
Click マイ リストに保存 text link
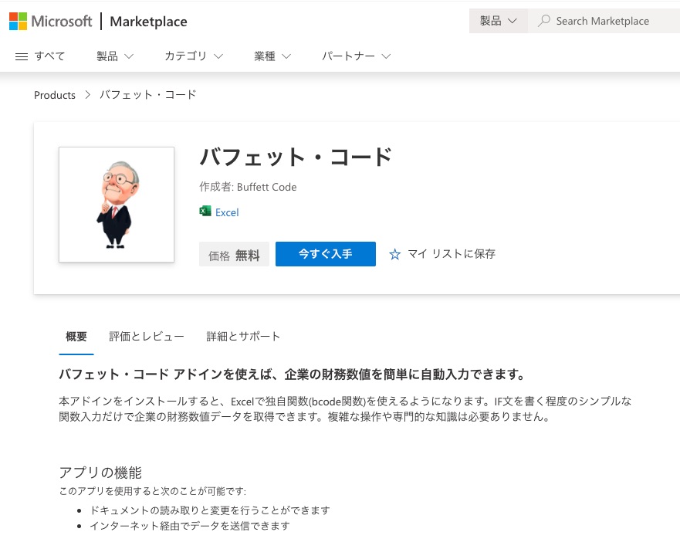point(452,254)
